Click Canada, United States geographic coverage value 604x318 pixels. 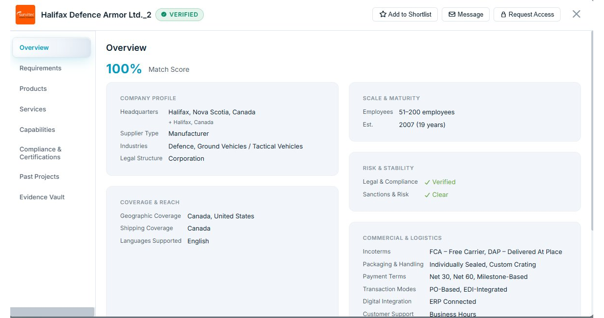[221, 216]
